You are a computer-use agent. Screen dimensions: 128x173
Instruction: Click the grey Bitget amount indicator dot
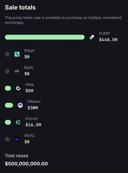point(7,54)
